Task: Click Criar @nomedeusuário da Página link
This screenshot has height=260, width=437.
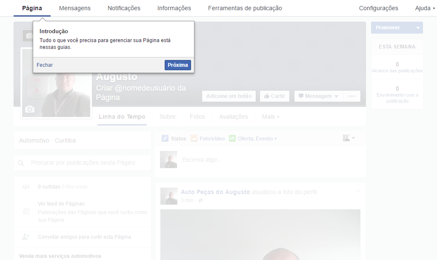Action: [x=141, y=93]
